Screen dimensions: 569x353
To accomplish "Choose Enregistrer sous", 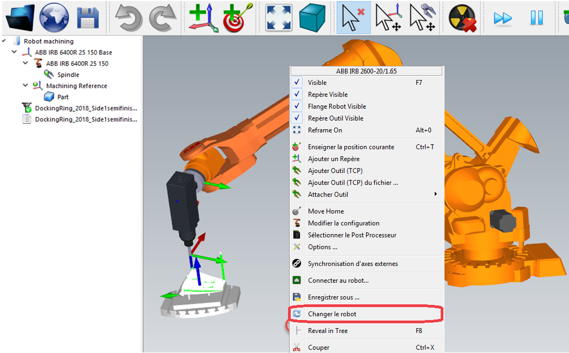I will tap(367, 297).
